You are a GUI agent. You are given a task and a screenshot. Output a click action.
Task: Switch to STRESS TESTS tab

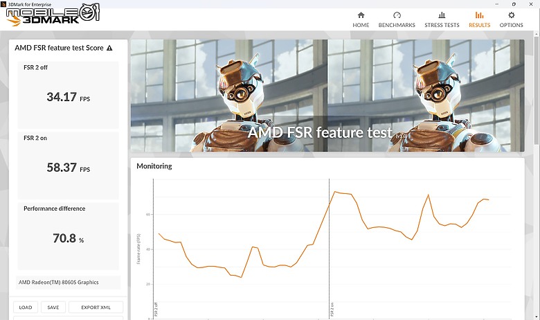pyautogui.click(x=442, y=19)
